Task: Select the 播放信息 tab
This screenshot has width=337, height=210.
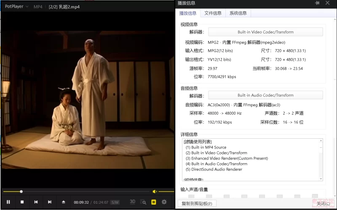Action: pos(188,13)
